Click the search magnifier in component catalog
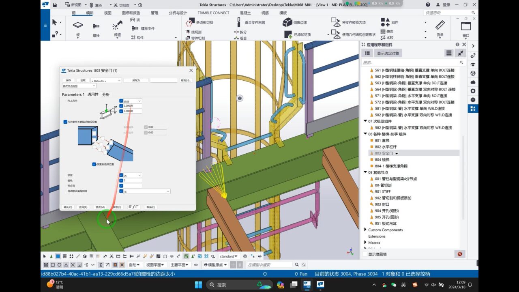519x292 pixels. point(461,62)
